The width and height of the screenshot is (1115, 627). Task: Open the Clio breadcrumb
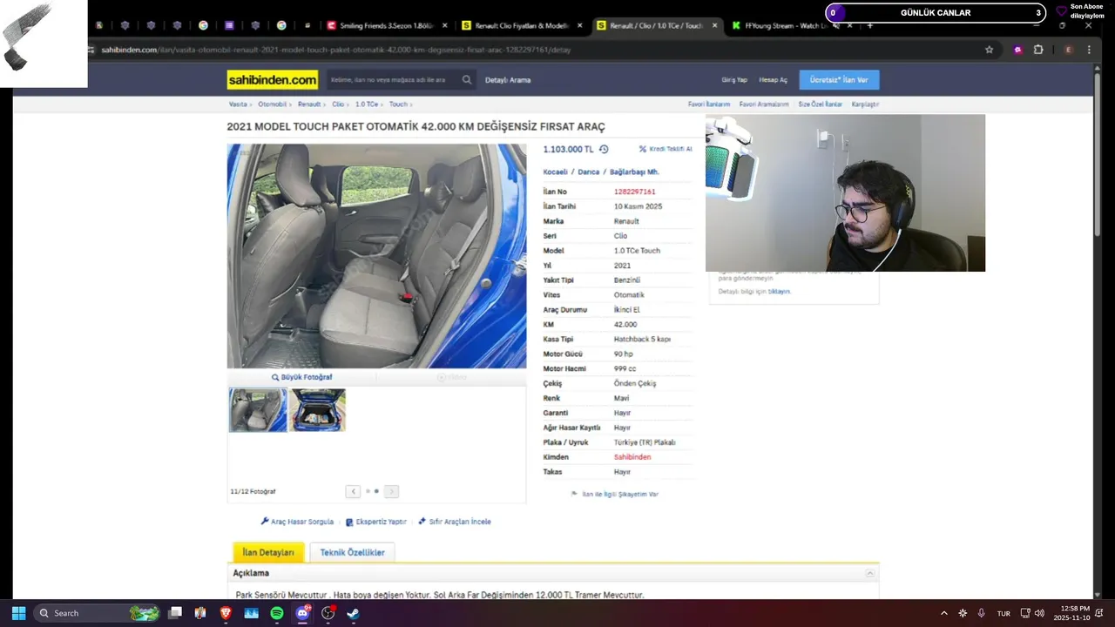pos(338,104)
